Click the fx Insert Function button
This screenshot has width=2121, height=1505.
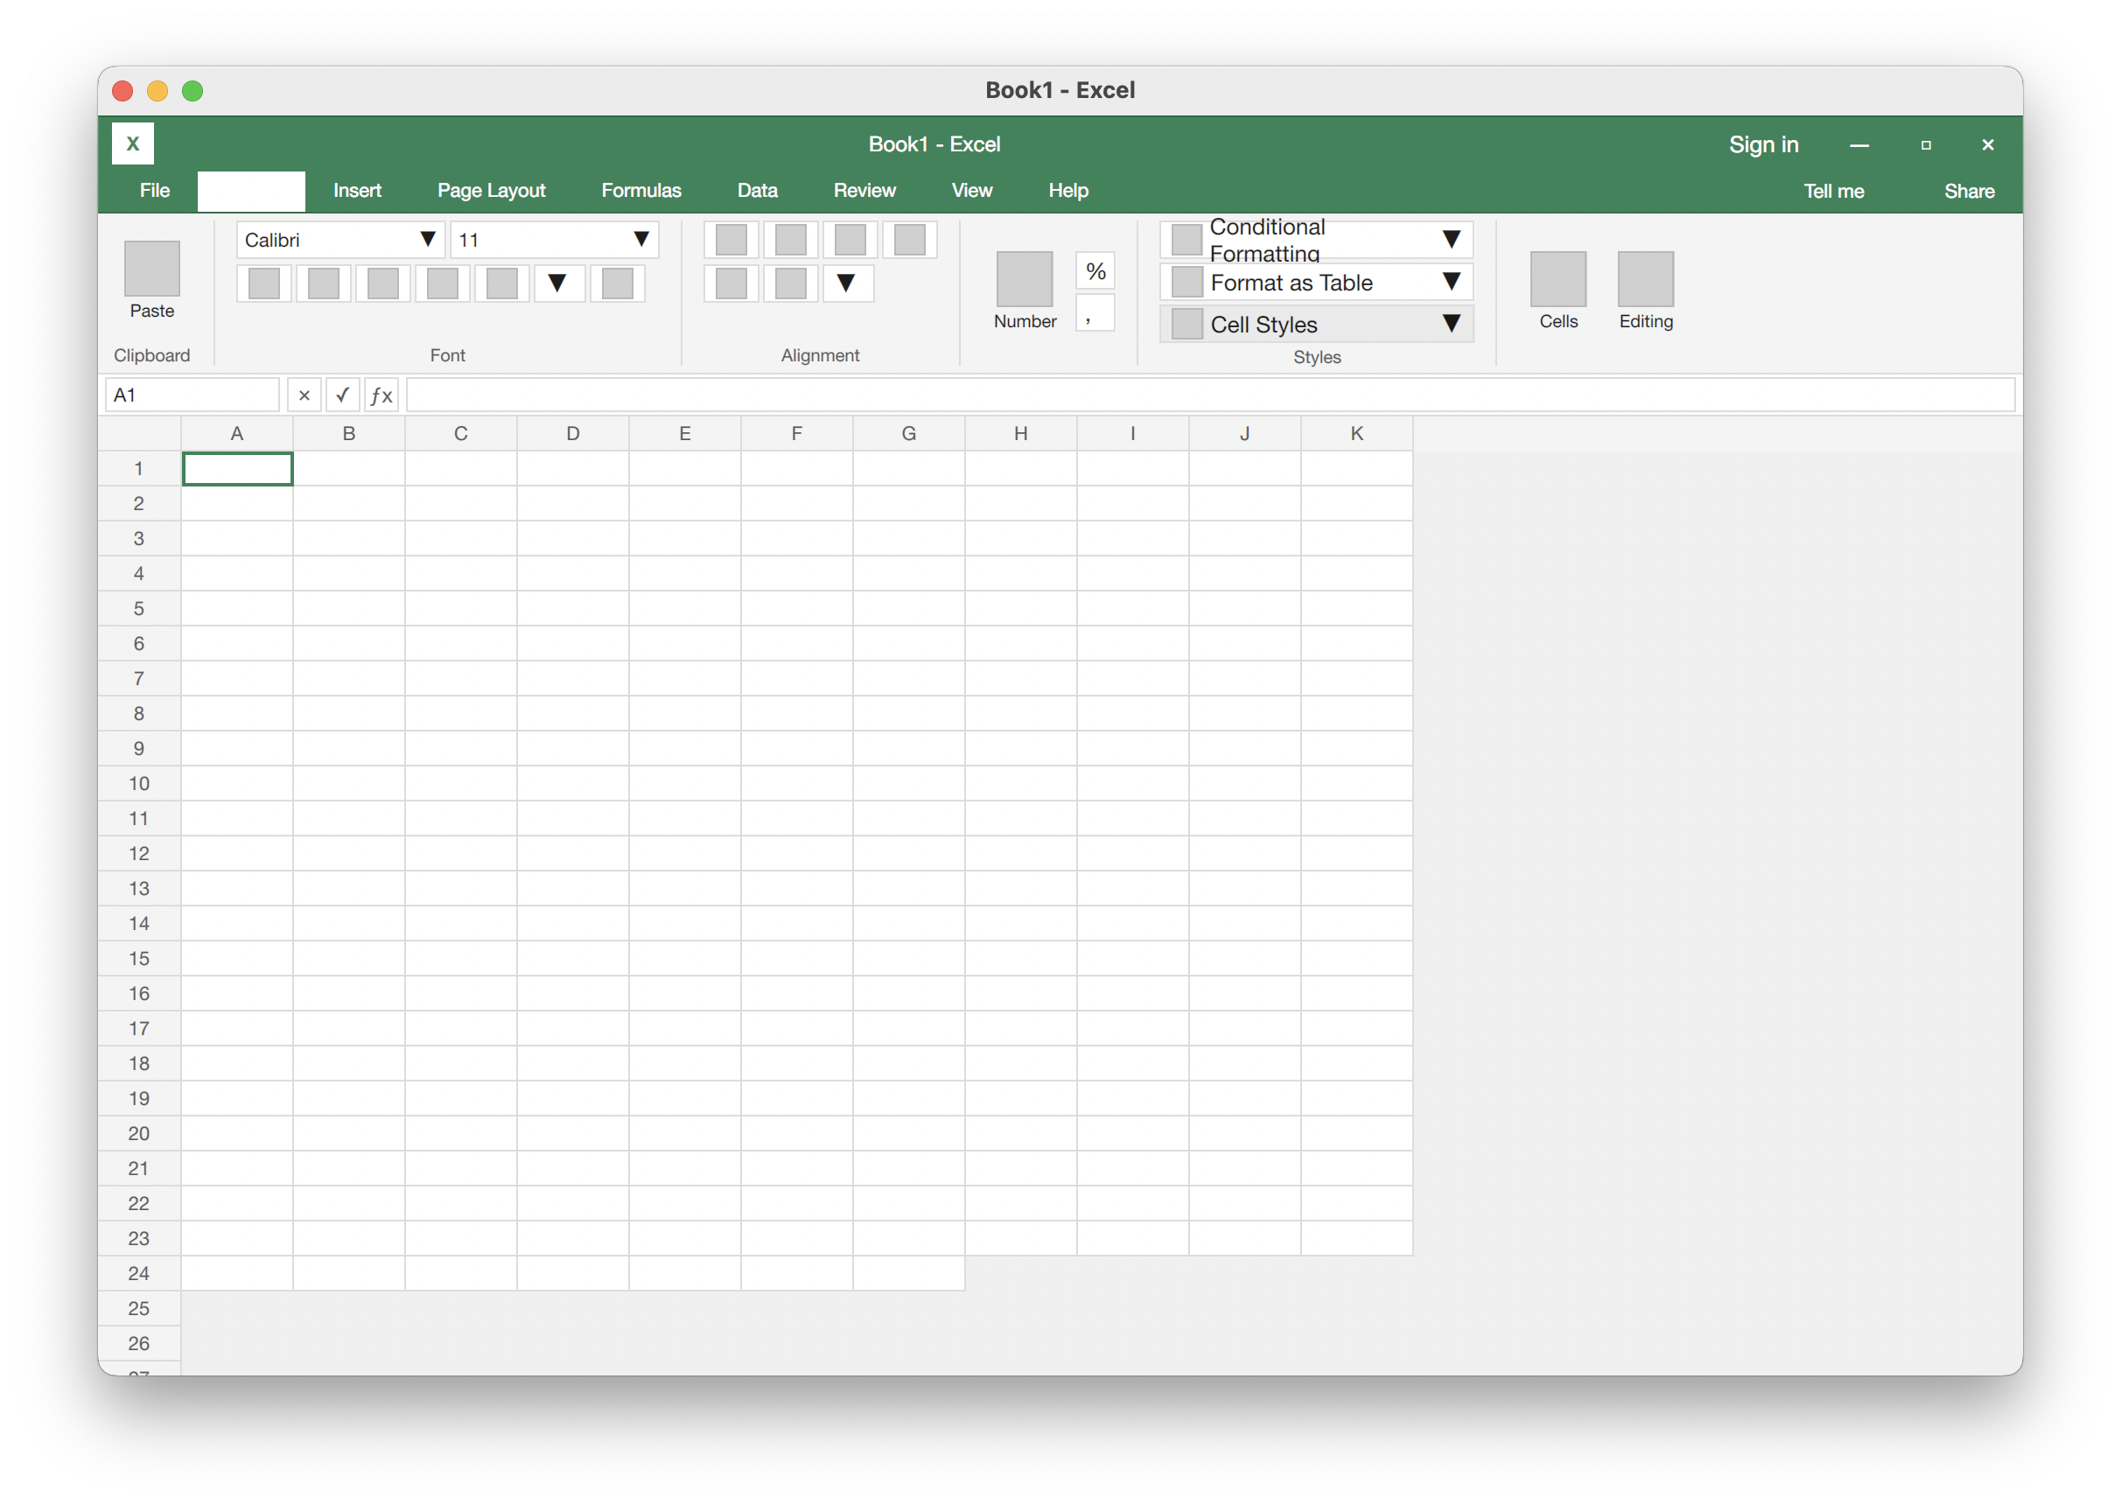[381, 395]
